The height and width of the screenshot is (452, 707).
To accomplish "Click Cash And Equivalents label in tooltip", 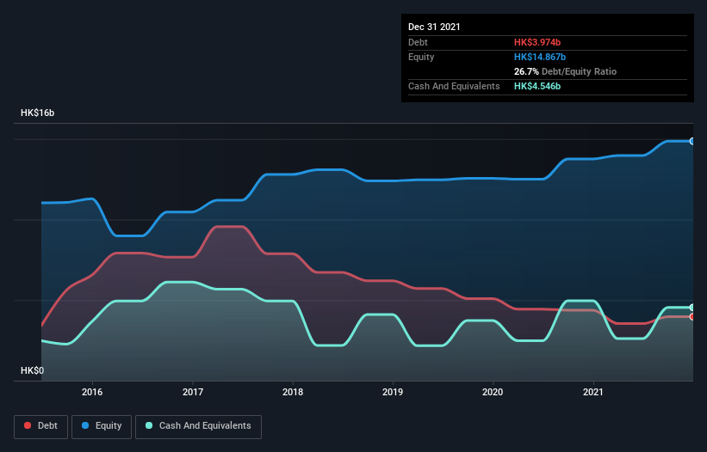I will 454,86.
